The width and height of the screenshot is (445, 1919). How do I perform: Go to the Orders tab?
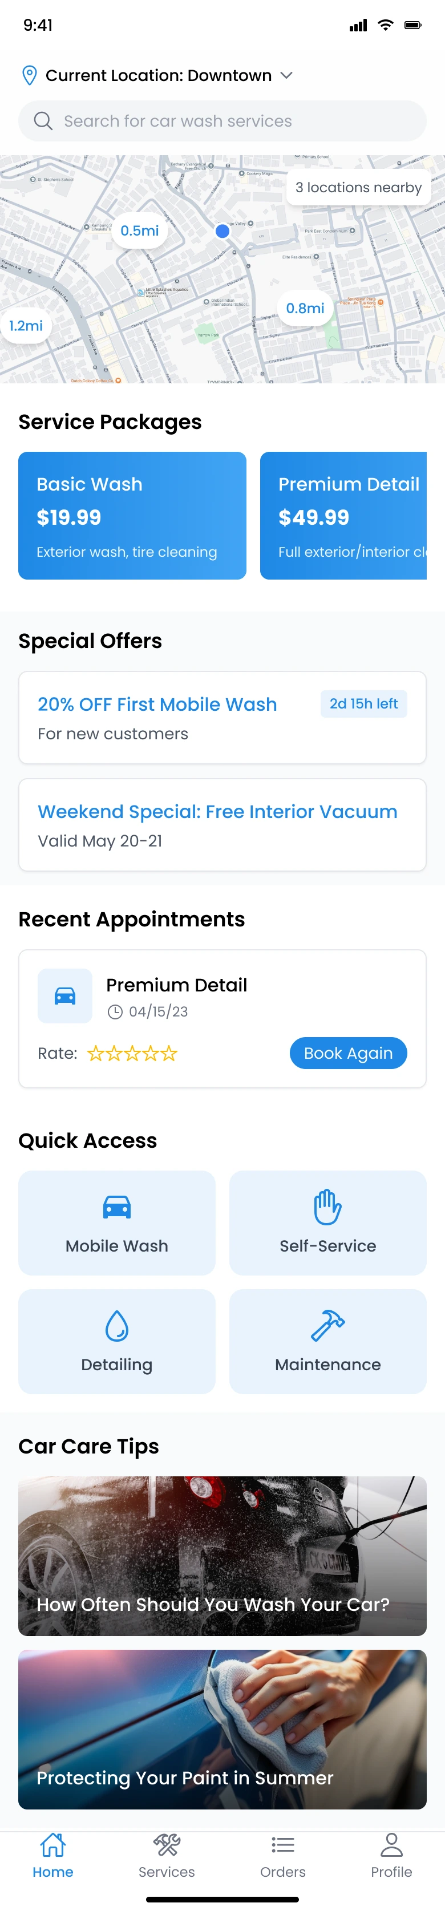click(282, 1855)
